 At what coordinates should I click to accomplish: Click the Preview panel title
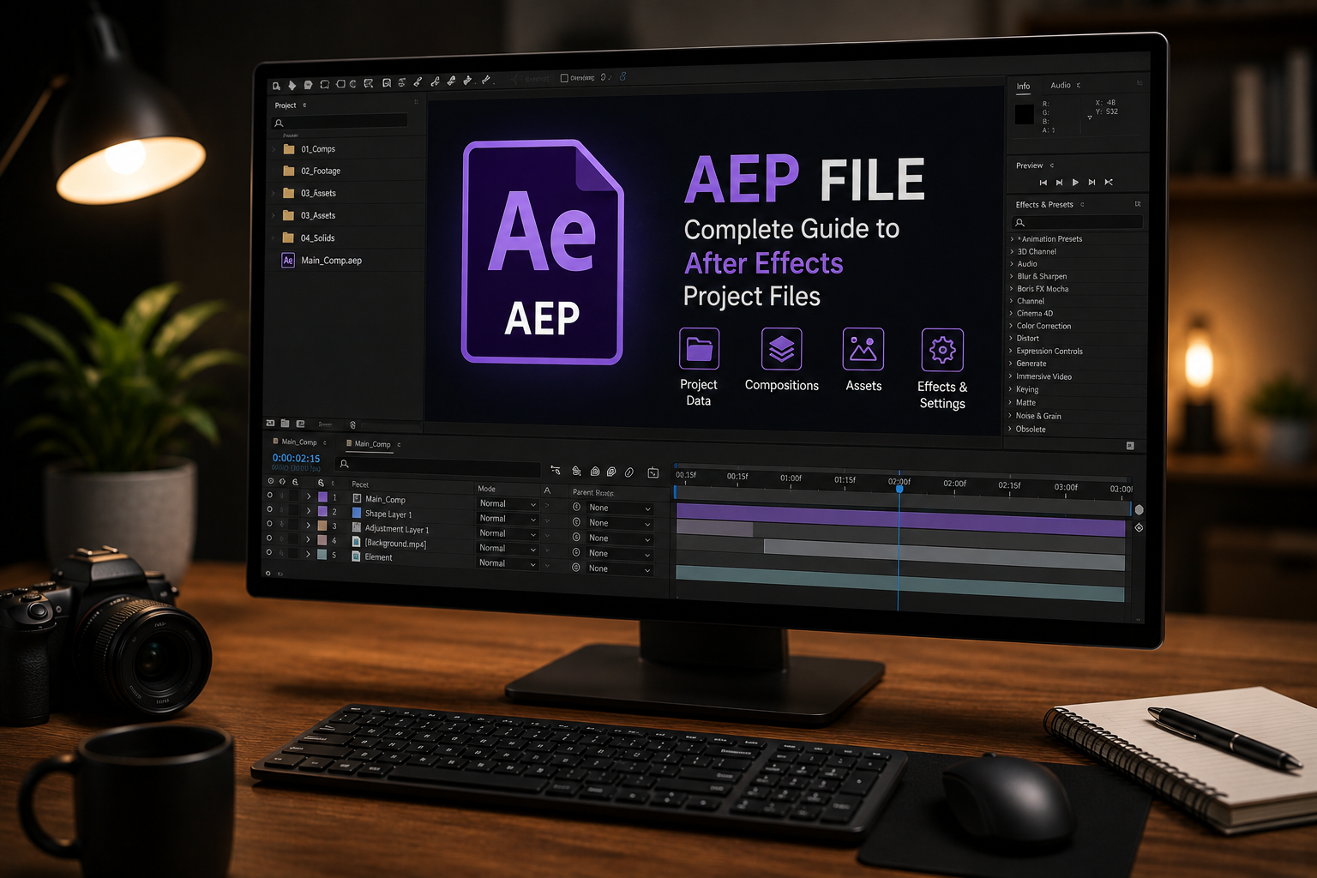click(1029, 165)
